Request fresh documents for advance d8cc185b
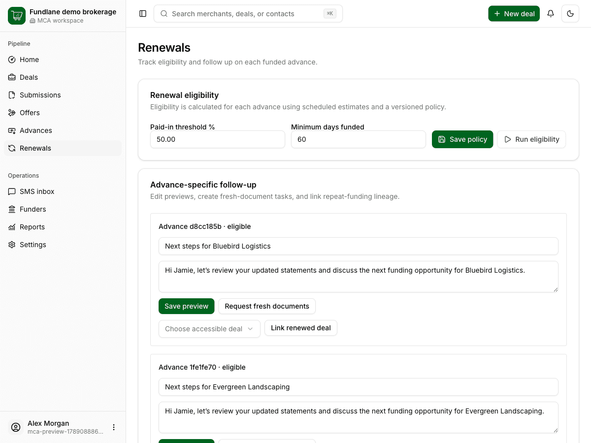The width and height of the screenshot is (591, 443). [267, 306]
